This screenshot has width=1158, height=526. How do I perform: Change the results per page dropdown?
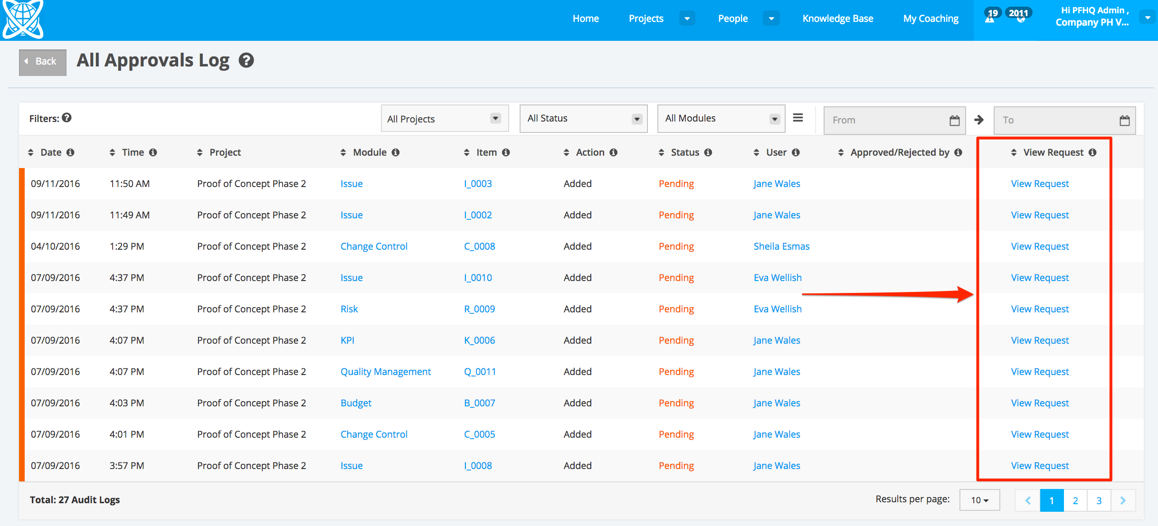click(x=979, y=500)
